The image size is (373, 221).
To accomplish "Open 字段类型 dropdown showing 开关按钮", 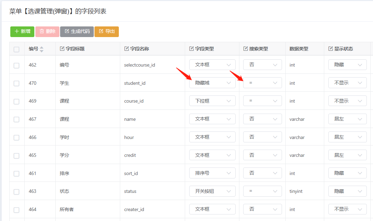I will coord(212,191).
